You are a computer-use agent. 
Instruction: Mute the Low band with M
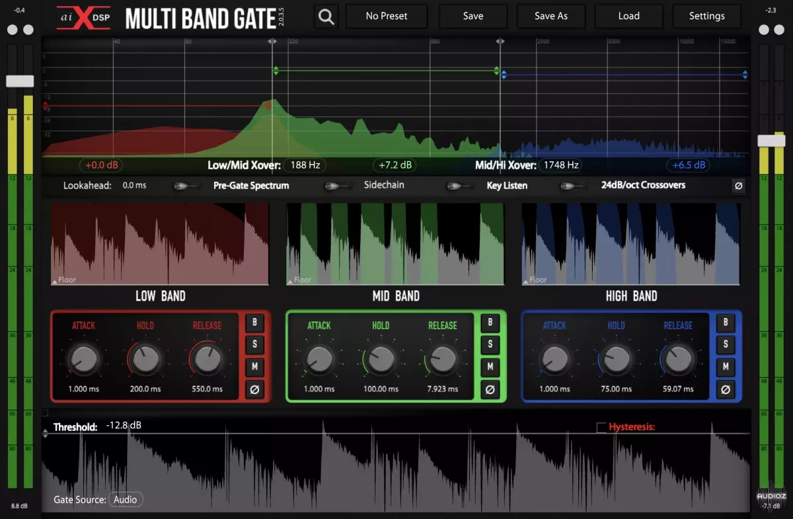254,367
